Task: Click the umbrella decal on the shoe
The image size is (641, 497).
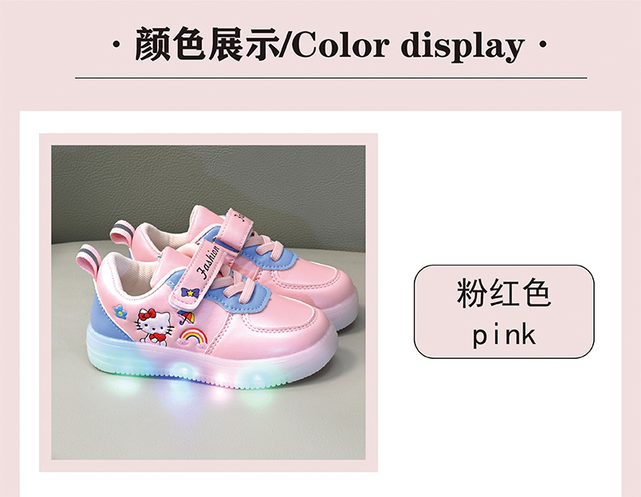Action: tap(186, 317)
